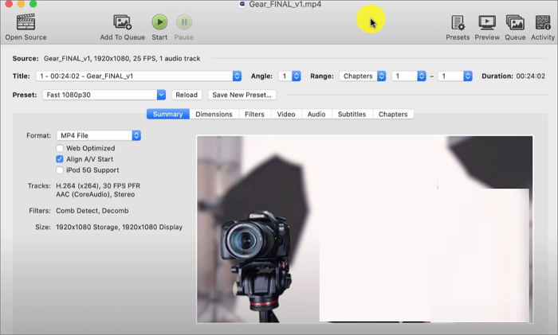This screenshot has height=335, width=558.
Task: Open the Format MP4 File dropdown
Action: tap(99, 135)
